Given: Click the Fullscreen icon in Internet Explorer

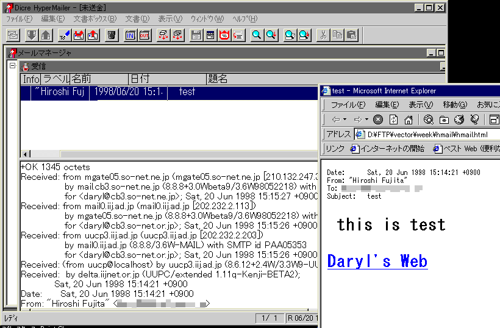Looking at the screenshot, I should pyautogui.click(x=494, y=119).
